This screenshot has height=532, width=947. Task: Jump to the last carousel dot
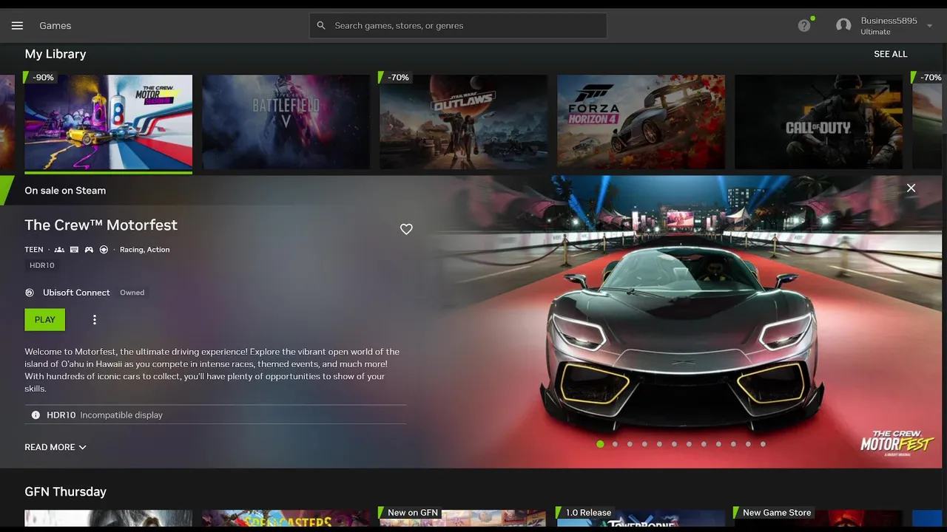coord(763,444)
